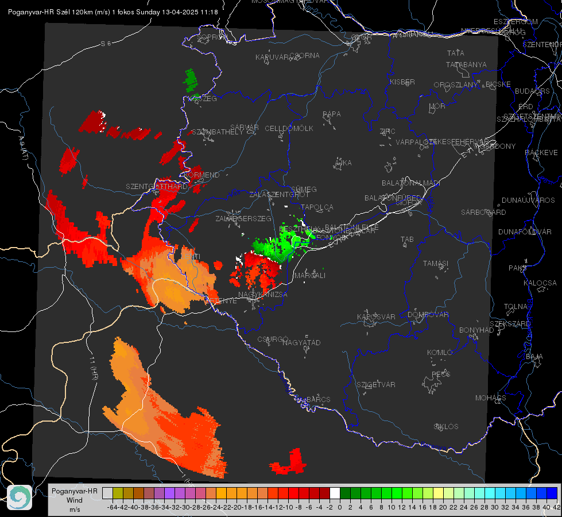
Task: Click the SÁRVÁR city label
Action: point(245,128)
